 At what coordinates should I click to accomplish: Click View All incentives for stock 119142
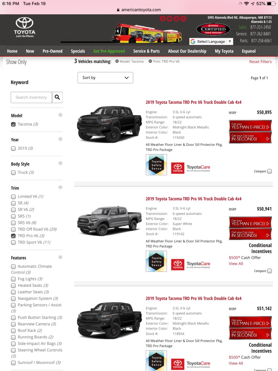pyautogui.click(x=236, y=264)
